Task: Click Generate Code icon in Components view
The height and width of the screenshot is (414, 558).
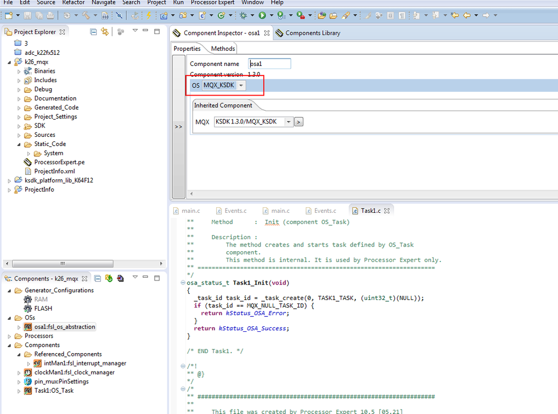Action: [109, 278]
